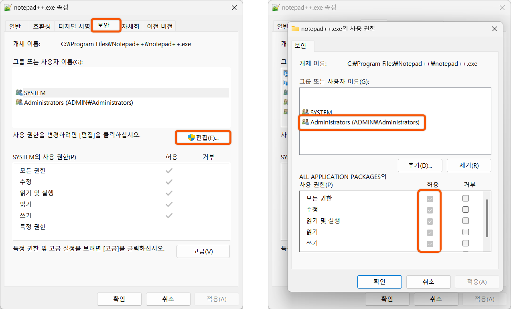Image resolution: width=511 pixels, height=309 pixels.
Task: Switch to the 자세히 tab
Action: coord(131,26)
